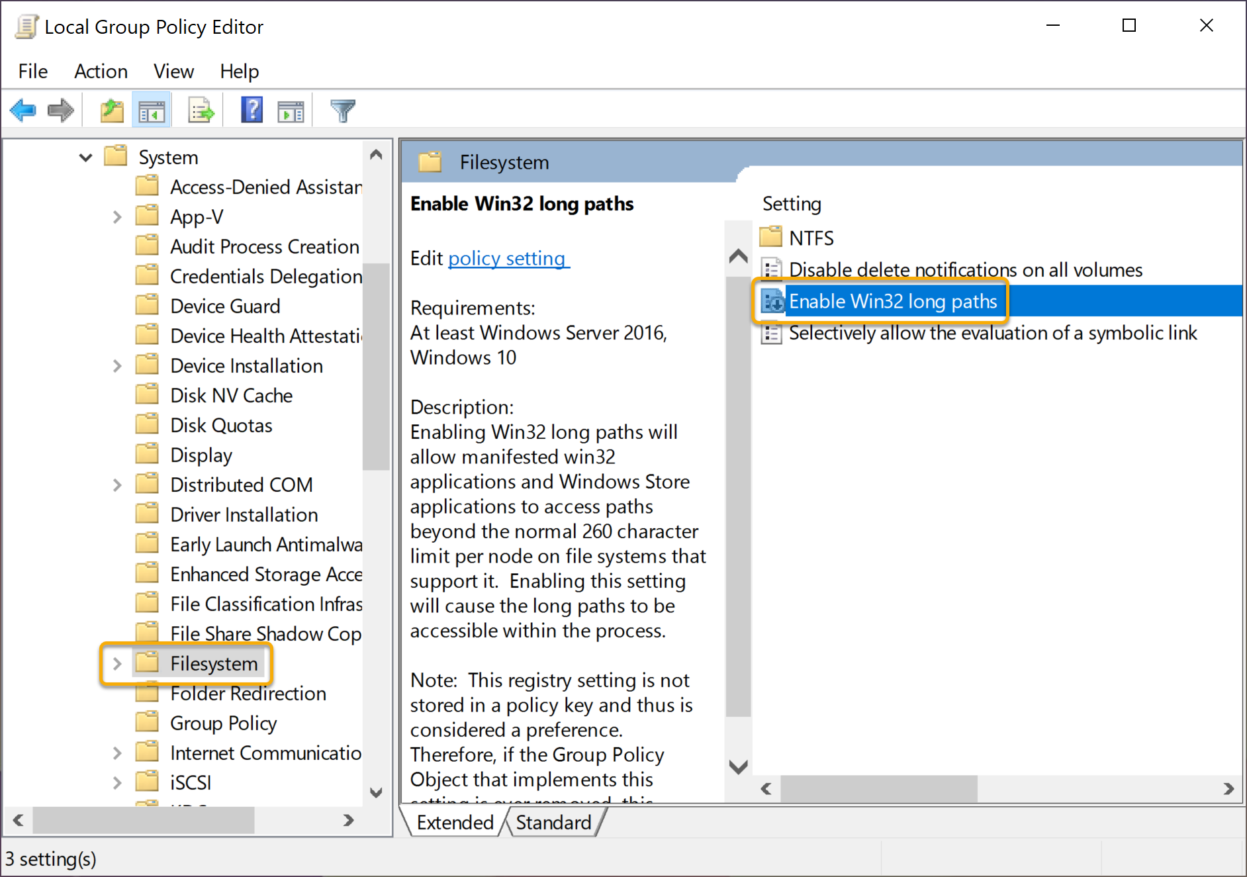Click the Forward arrow toolbar icon
The width and height of the screenshot is (1247, 877).
pos(61,110)
